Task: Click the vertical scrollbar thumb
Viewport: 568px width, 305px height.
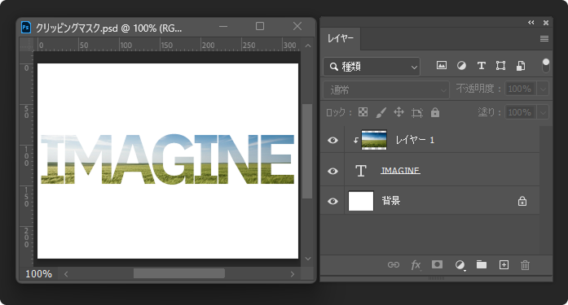Action: point(307,151)
